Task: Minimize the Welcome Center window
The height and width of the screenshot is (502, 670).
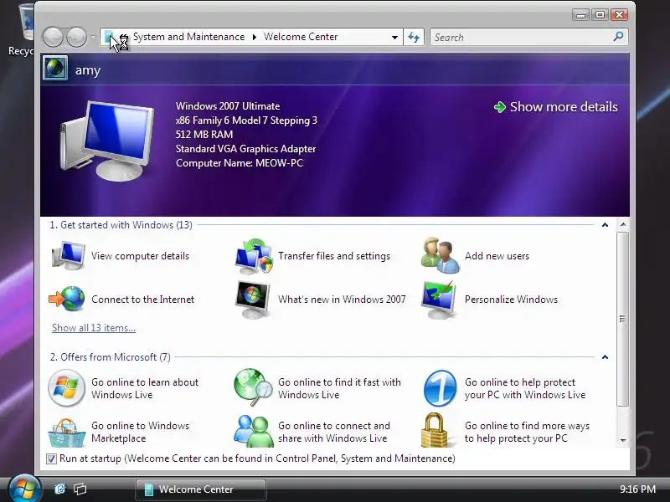Action: click(580, 15)
